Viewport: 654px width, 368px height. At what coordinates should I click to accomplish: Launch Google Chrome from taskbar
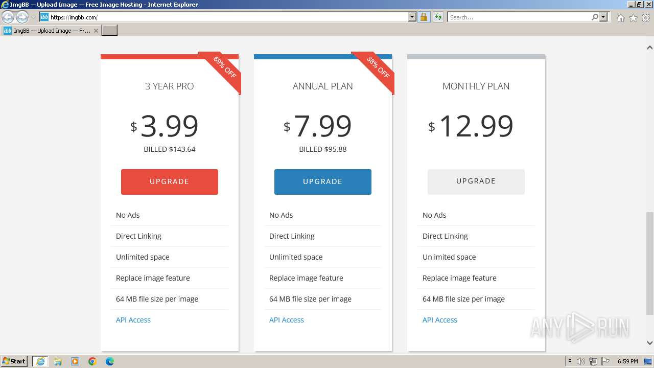[x=92, y=361]
